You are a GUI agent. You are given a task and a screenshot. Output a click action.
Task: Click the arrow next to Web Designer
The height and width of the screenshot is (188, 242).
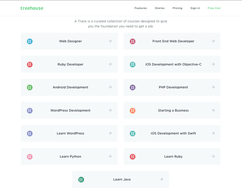110,41
